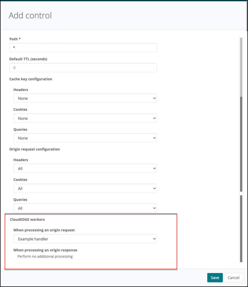Open Queries dropdown under Origin request configuration
The width and height of the screenshot is (248, 287).
point(85,208)
